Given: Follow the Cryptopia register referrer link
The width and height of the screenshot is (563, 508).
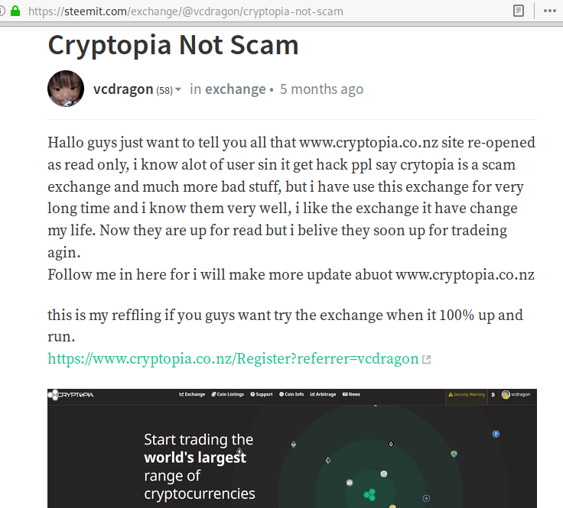Looking at the screenshot, I should (x=233, y=358).
